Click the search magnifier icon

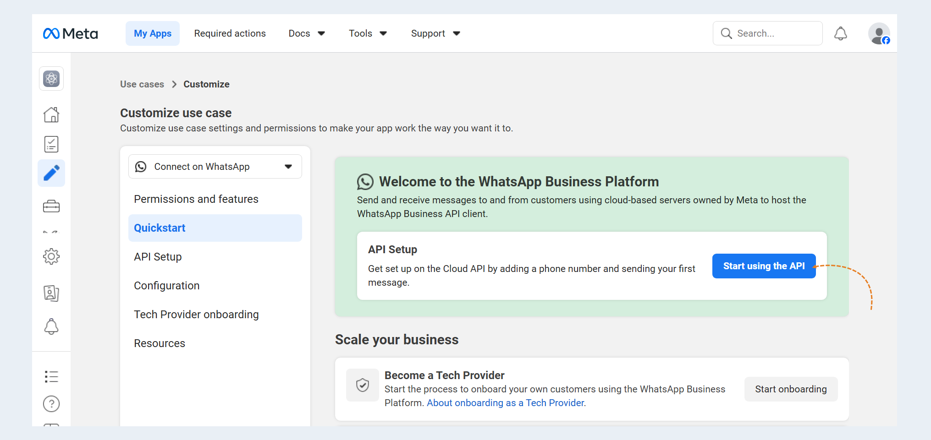(x=727, y=33)
